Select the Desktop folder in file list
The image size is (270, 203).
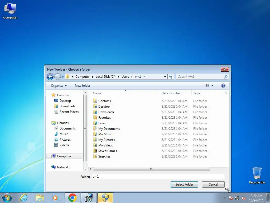(x=104, y=107)
